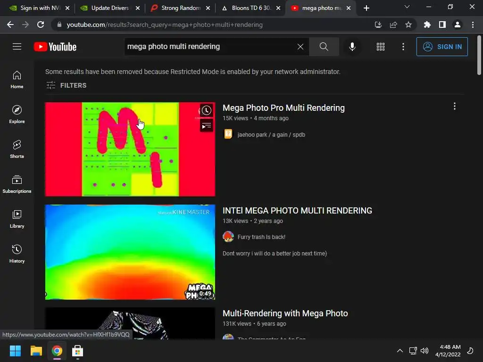
Task: Show hidden system tray icons
Action: pos(400,351)
